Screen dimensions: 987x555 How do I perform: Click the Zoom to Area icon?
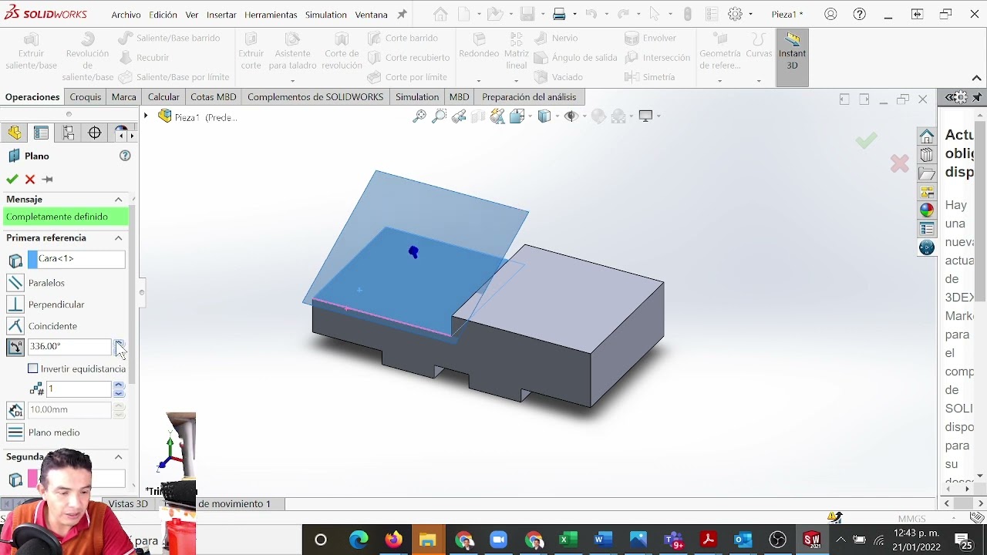pos(439,116)
